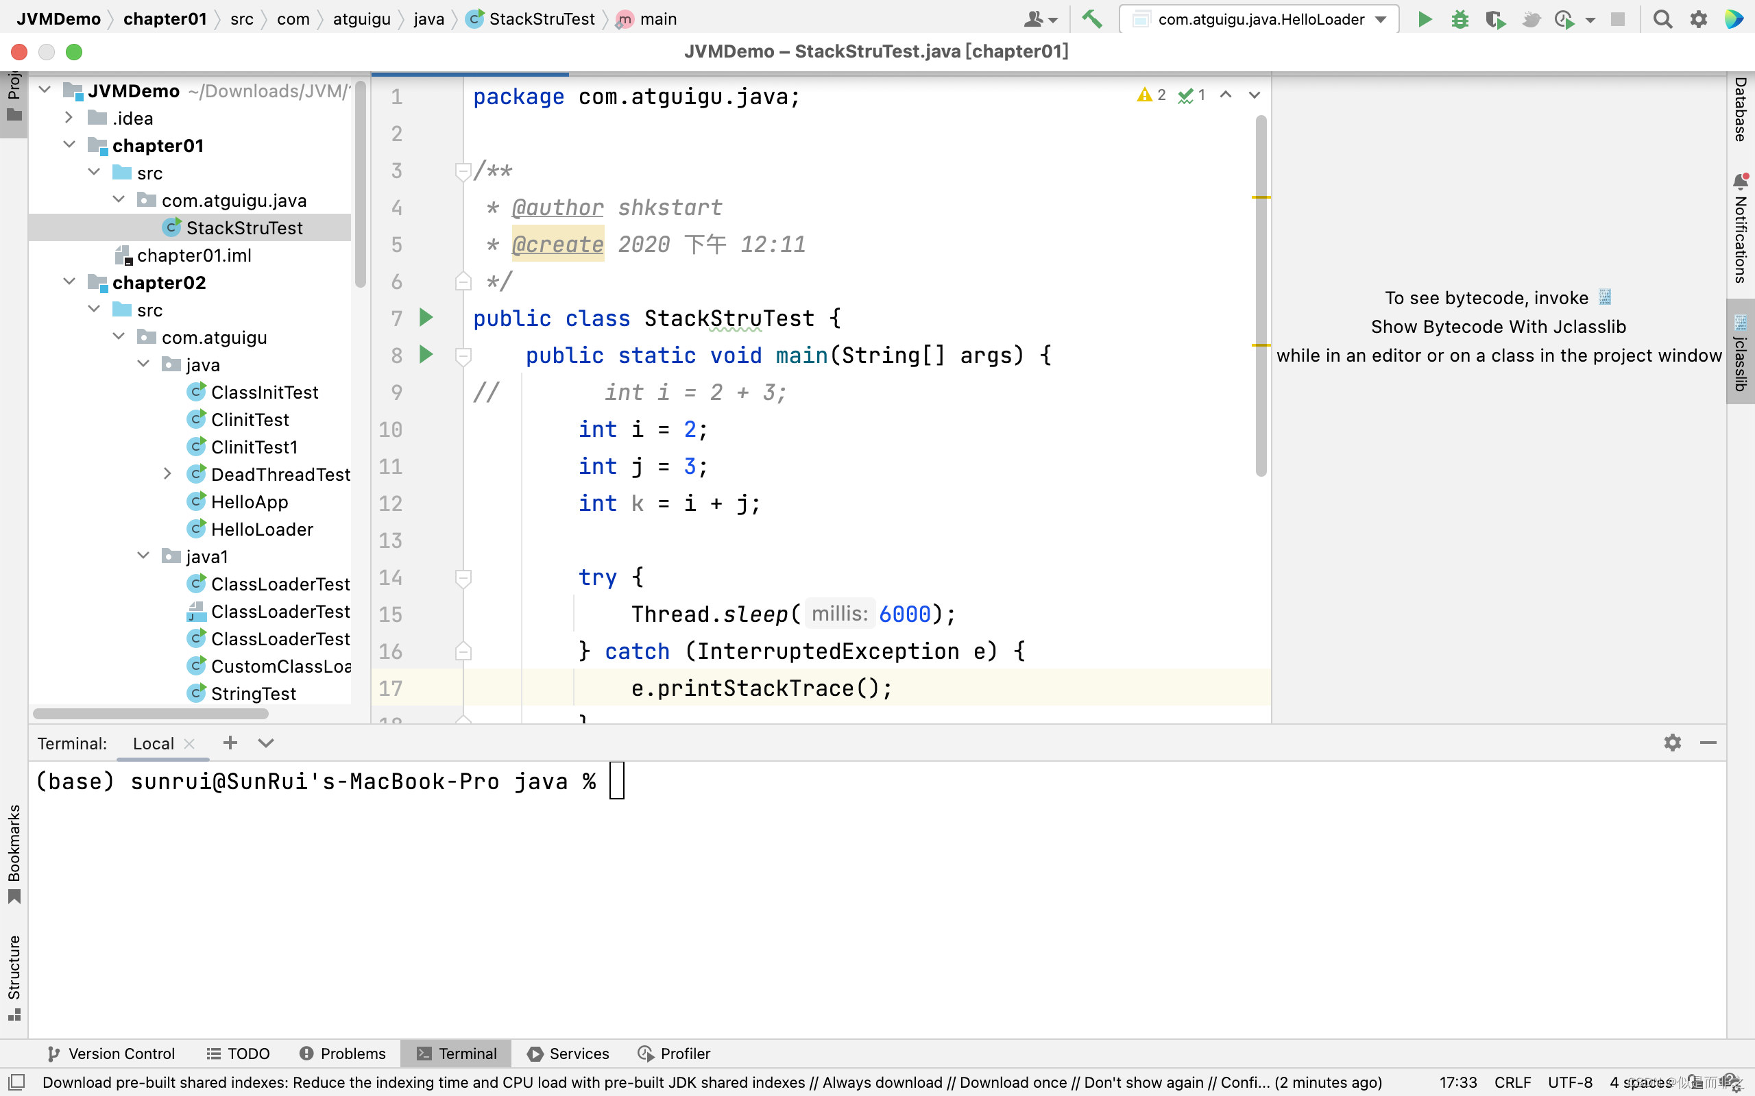The height and width of the screenshot is (1096, 1755).
Task: Open IDE settings gear in top toolbar
Action: tap(1698, 20)
